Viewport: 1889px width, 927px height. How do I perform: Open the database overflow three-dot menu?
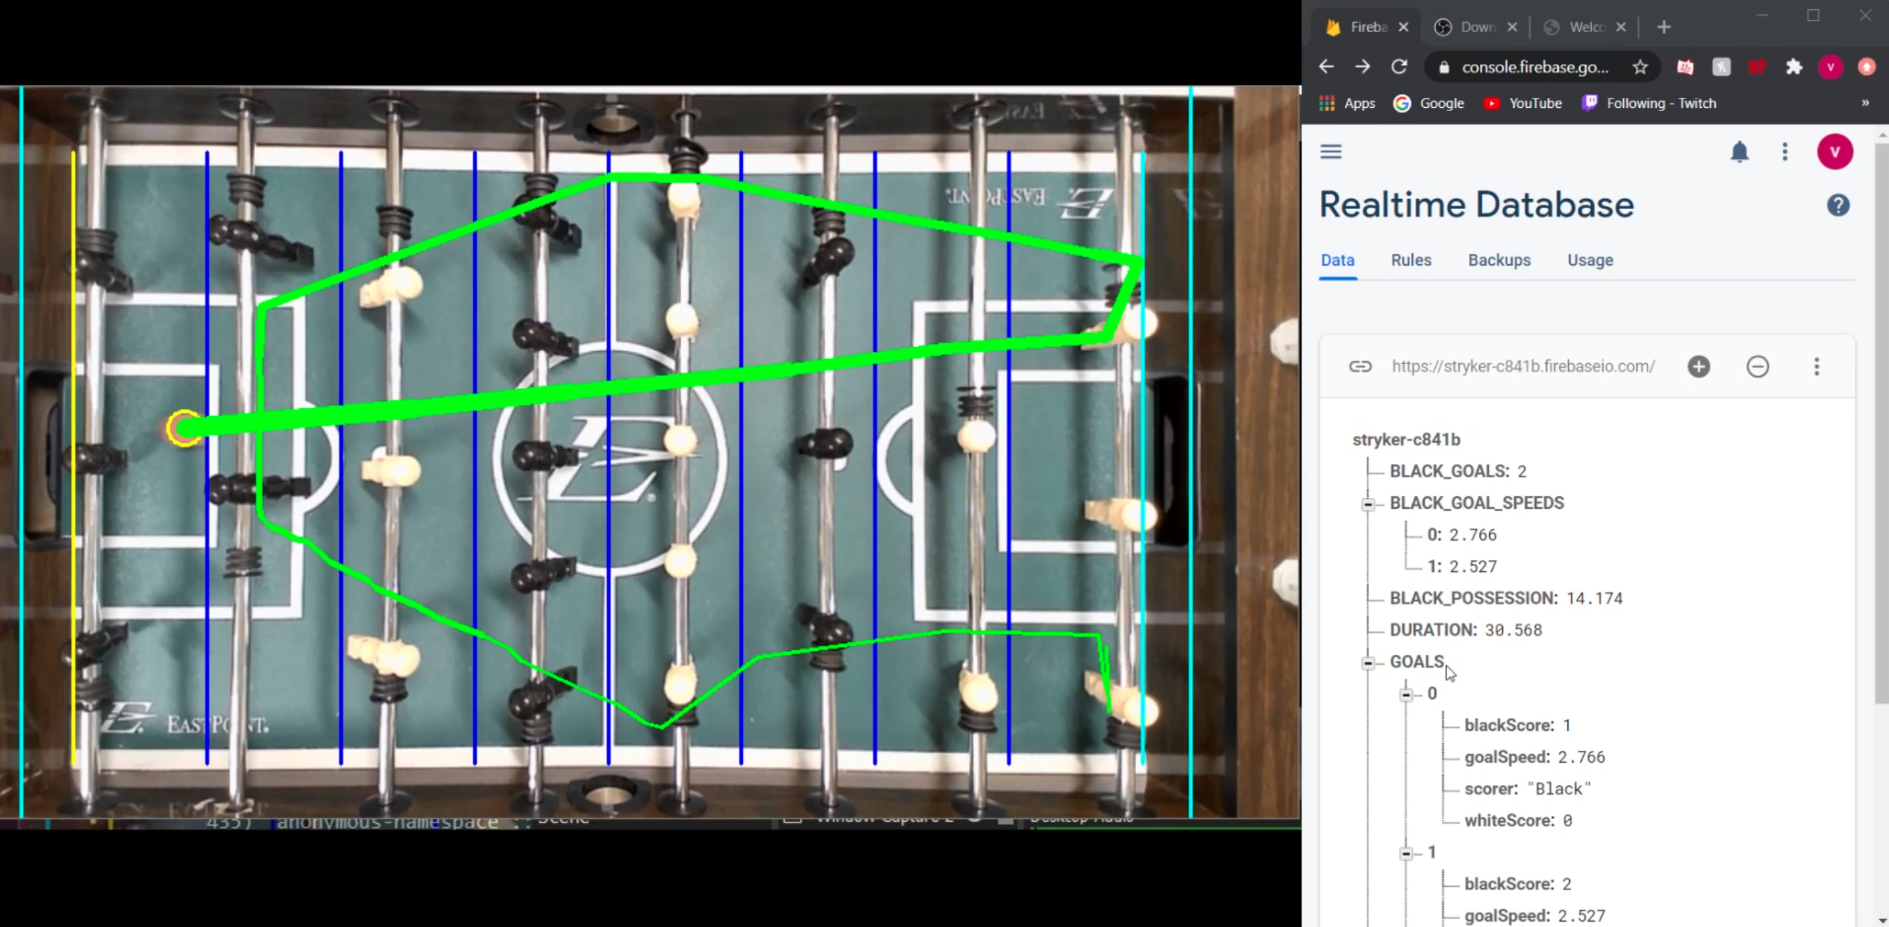(x=1817, y=366)
